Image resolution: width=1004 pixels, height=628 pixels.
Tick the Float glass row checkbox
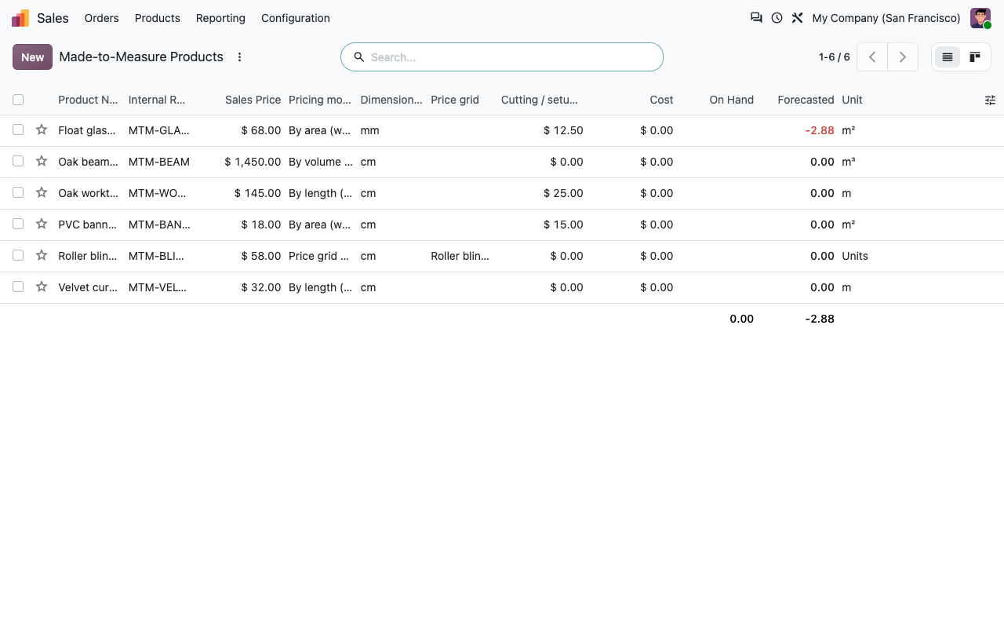click(18, 130)
